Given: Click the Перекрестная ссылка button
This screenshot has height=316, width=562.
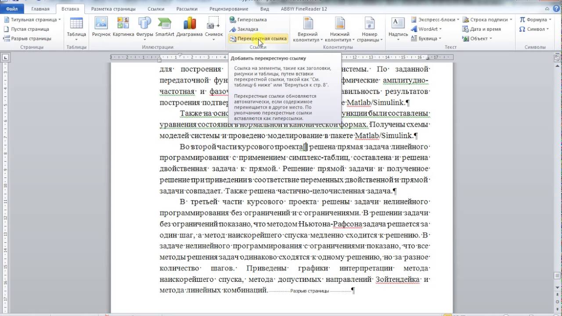Looking at the screenshot, I should [258, 39].
